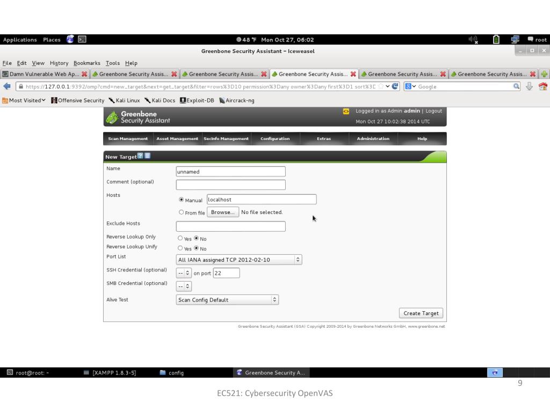The image size is (550, 412).
Task: Open the Aircrack-ng bookmark
Action: point(237,100)
